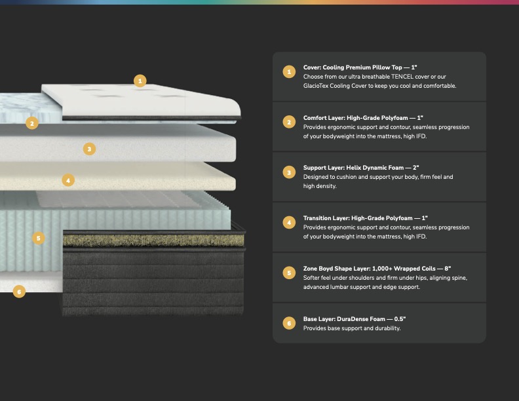Click hotspot marker 5 on the coil layer
This screenshot has height=401, width=519.
pyautogui.click(x=39, y=238)
